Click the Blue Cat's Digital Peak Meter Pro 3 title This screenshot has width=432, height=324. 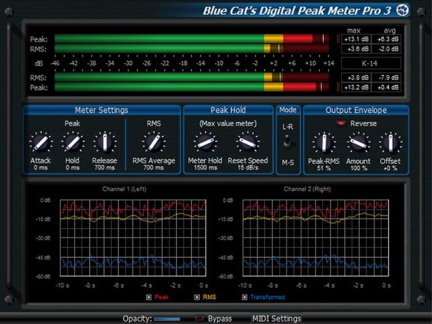[x=297, y=11]
